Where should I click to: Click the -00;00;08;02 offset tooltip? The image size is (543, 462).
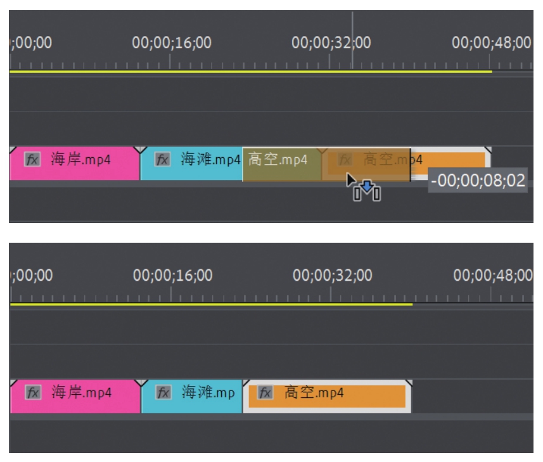click(478, 181)
